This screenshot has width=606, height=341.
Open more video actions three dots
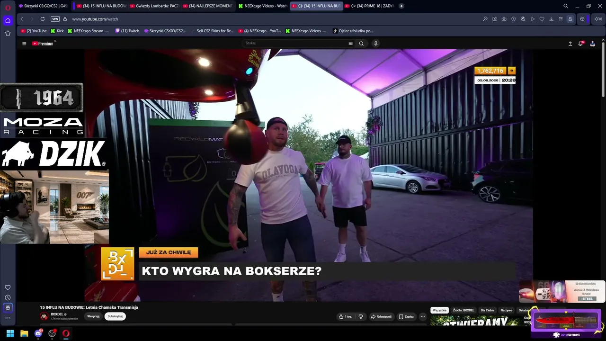pyautogui.click(x=423, y=316)
